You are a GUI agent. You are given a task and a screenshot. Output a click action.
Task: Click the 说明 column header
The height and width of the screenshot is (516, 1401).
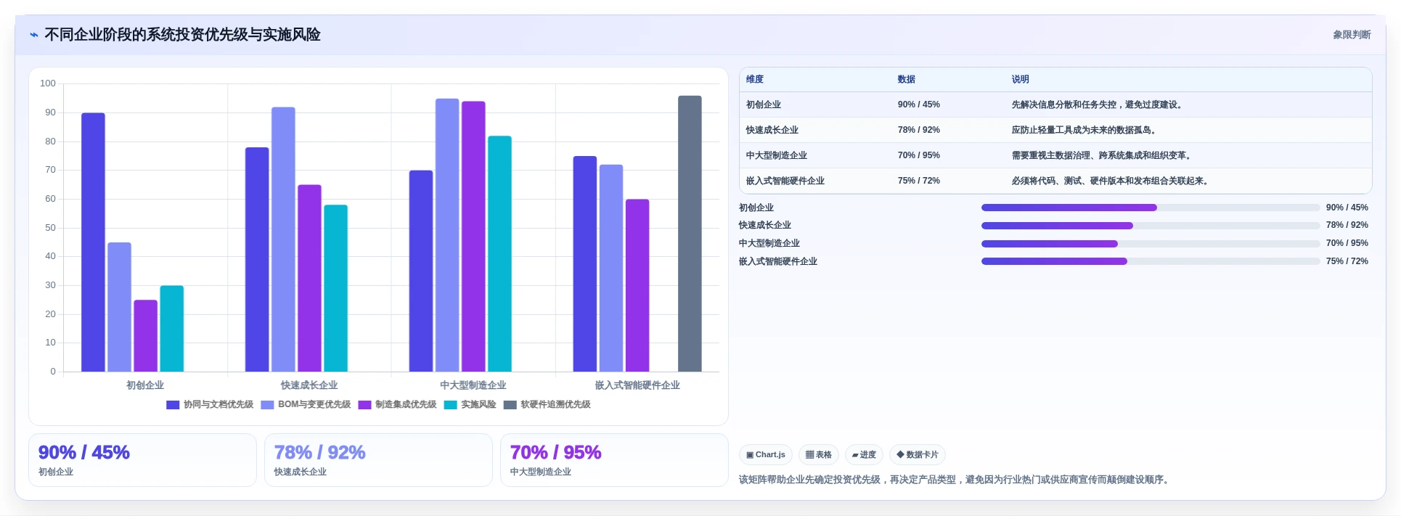(x=1021, y=80)
